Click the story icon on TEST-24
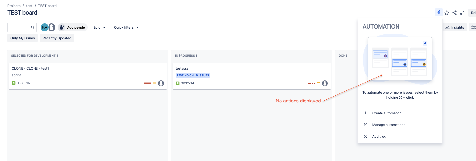476x161 pixels. click(x=178, y=83)
